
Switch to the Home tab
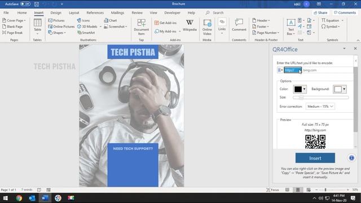point(22,12)
